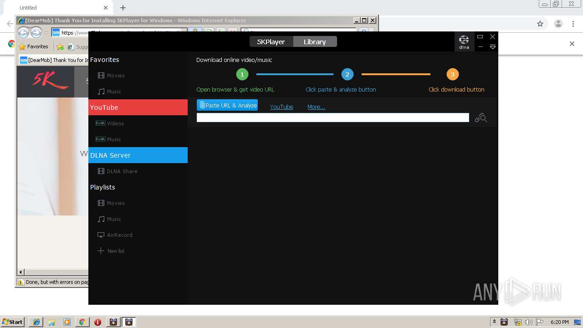Dismiss Chrome infobar with X
The image size is (583, 328).
(572, 44)
